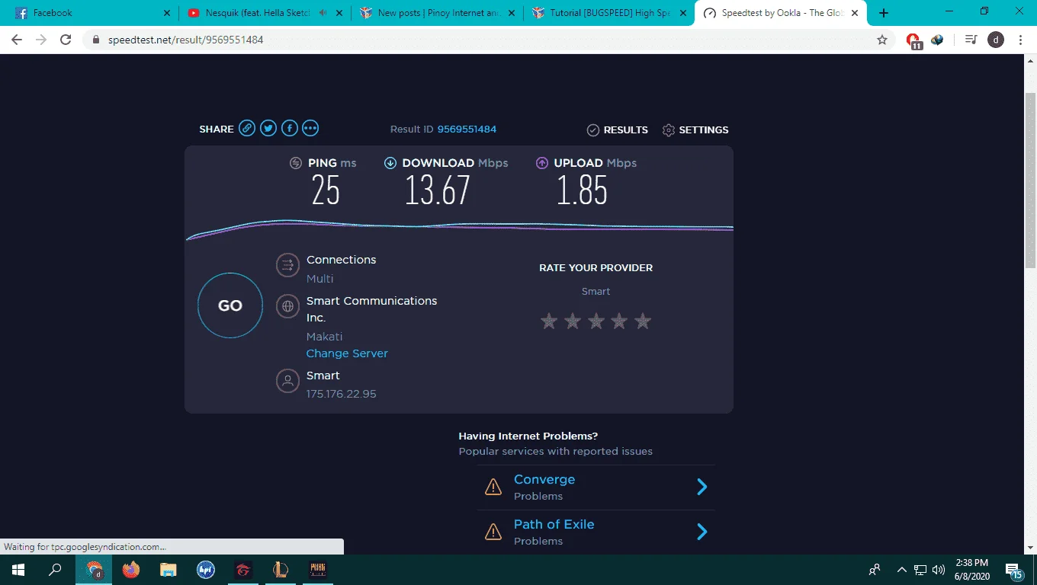
Task: Copy the result link via share icon
Action: 247,129
